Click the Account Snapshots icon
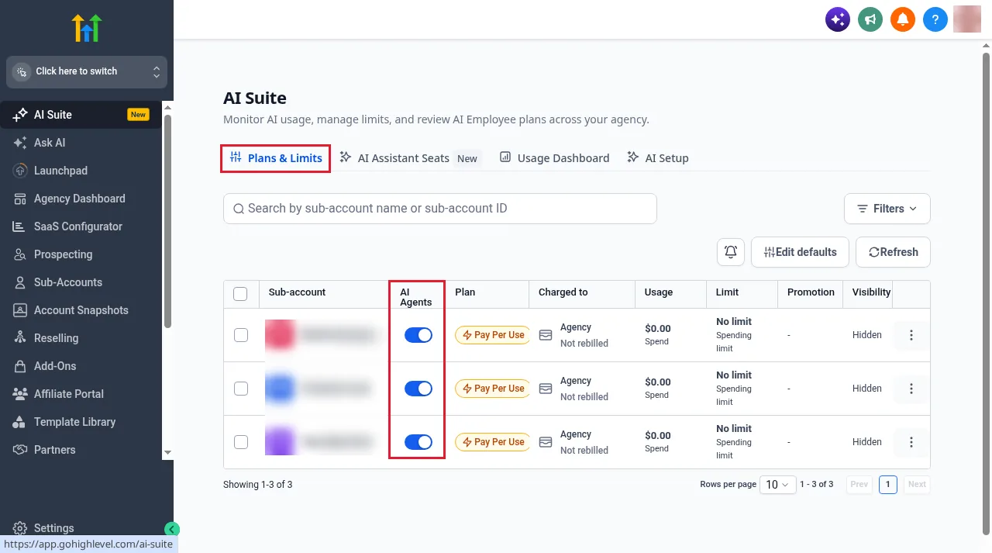The width and height of the screenshot is (992, 553). (x=20, y=310)
